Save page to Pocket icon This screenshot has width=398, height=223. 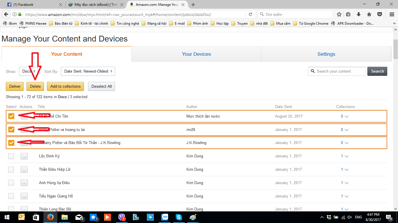tap(379, 14)
